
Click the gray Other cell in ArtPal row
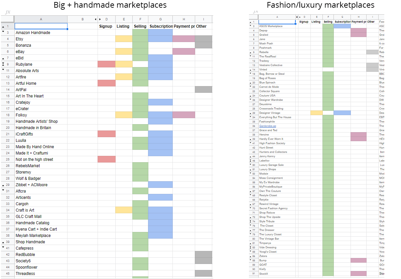tap(203, 89)
